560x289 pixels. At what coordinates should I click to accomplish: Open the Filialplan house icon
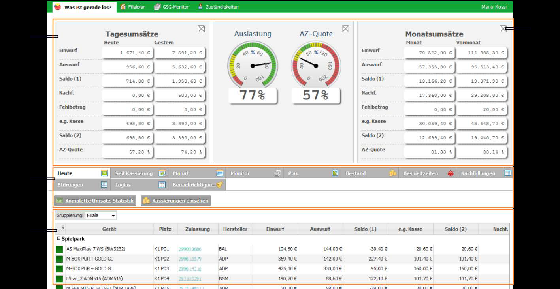[123, 7]
